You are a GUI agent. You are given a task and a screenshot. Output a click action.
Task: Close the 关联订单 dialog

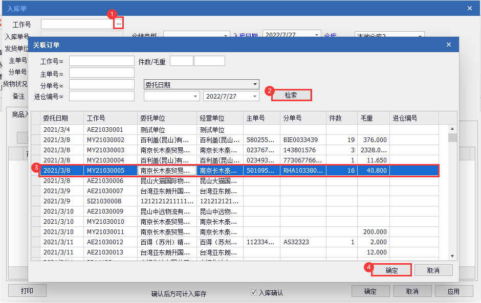click(x=449, y=45)
